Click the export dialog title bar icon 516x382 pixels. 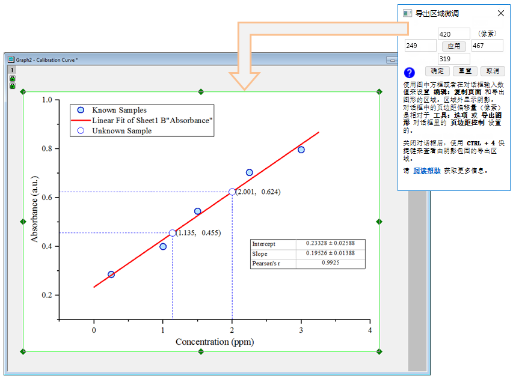(407, 13)
